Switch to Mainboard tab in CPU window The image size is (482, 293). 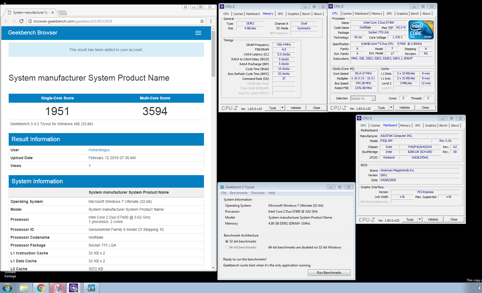361,14
